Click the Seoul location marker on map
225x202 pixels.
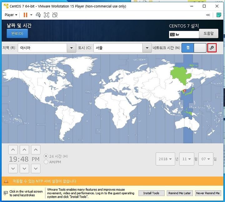click(x=185, y=91)
